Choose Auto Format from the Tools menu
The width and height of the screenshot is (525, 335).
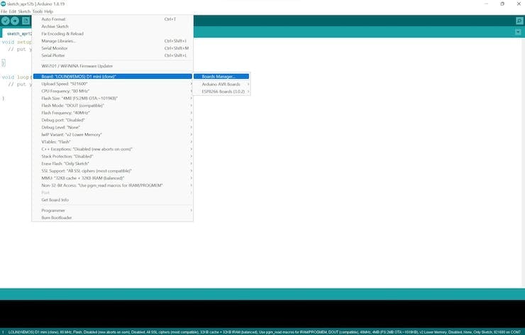113,19
